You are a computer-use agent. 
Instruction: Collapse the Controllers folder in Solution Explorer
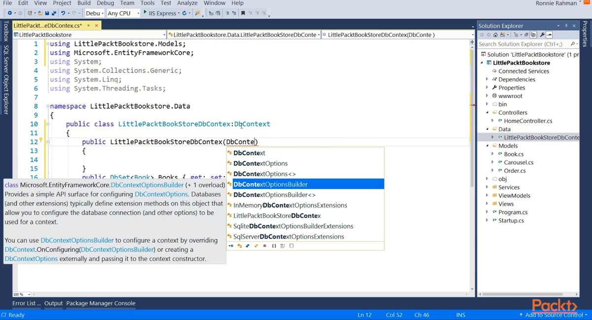point(487,112)
